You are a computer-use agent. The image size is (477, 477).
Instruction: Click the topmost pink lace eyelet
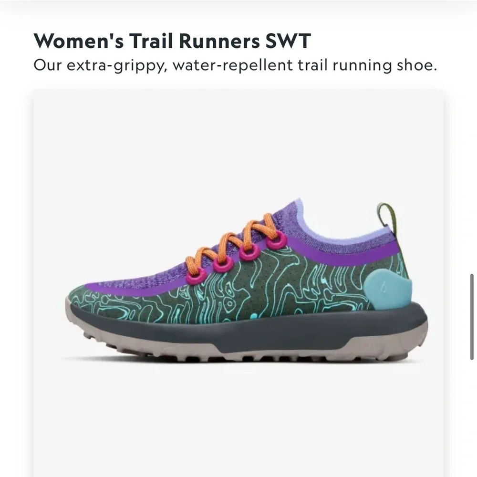pos(277,240)
